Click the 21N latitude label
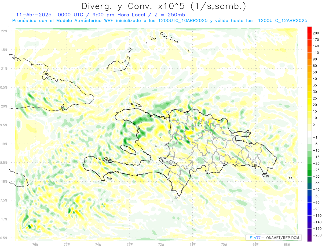 [x=4, y=68]
